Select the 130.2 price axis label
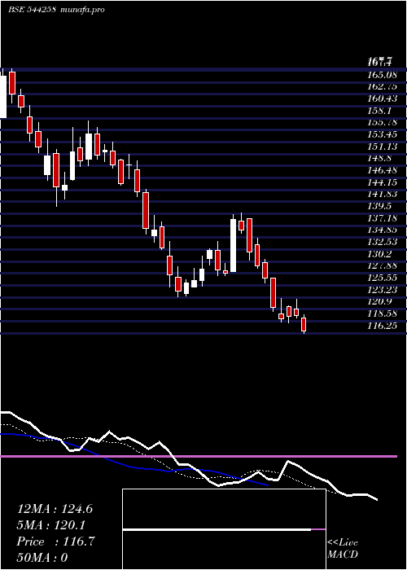The height and width of the screenshot is (570, 407). click(379, 254)
